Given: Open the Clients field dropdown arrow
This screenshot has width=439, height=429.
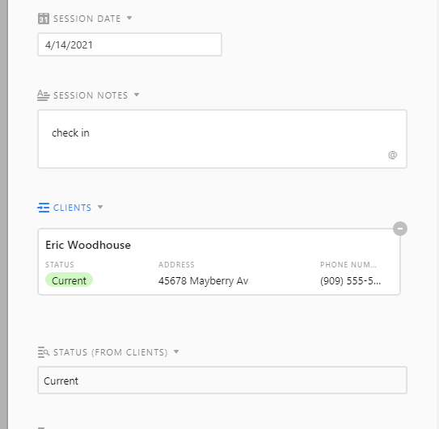Looking at the screenshot, I should click(100, 207).
